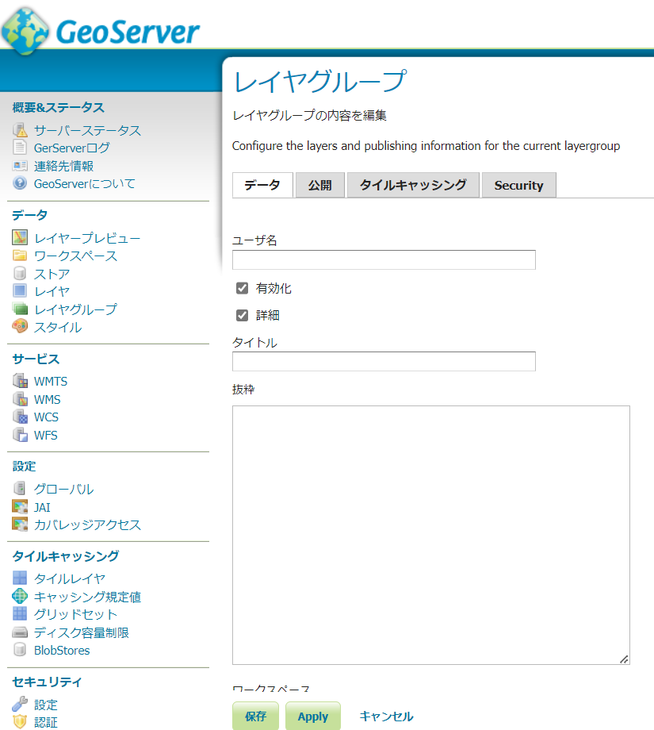Open the グリッドセット link
654x730 pixels.
pyautogui.click(x=76, y=614)
